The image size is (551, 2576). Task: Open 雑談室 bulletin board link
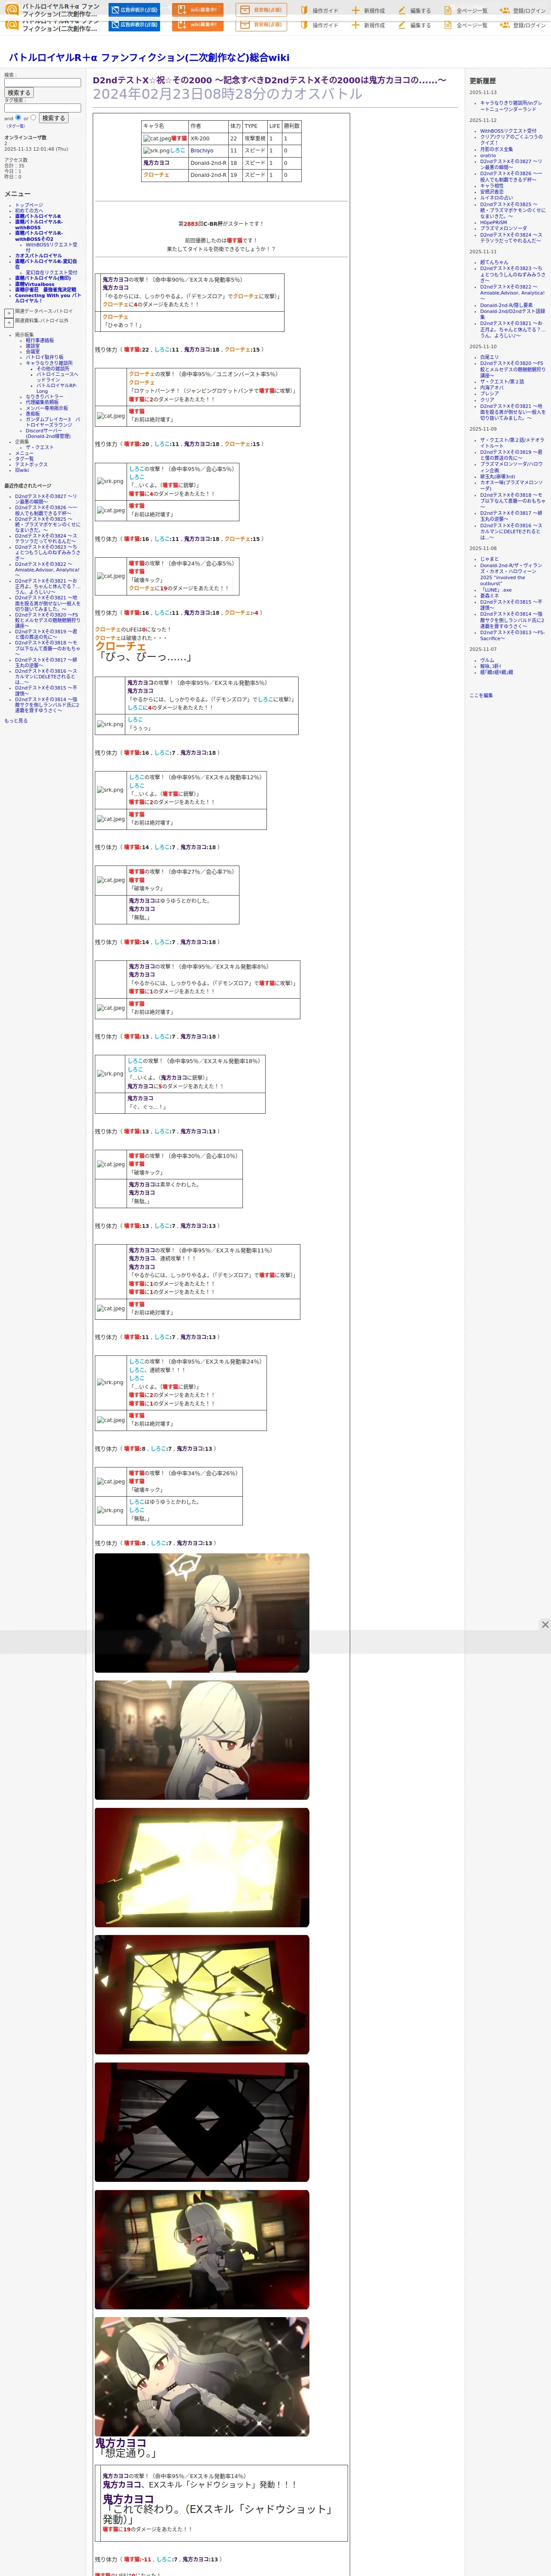point(33,346)
